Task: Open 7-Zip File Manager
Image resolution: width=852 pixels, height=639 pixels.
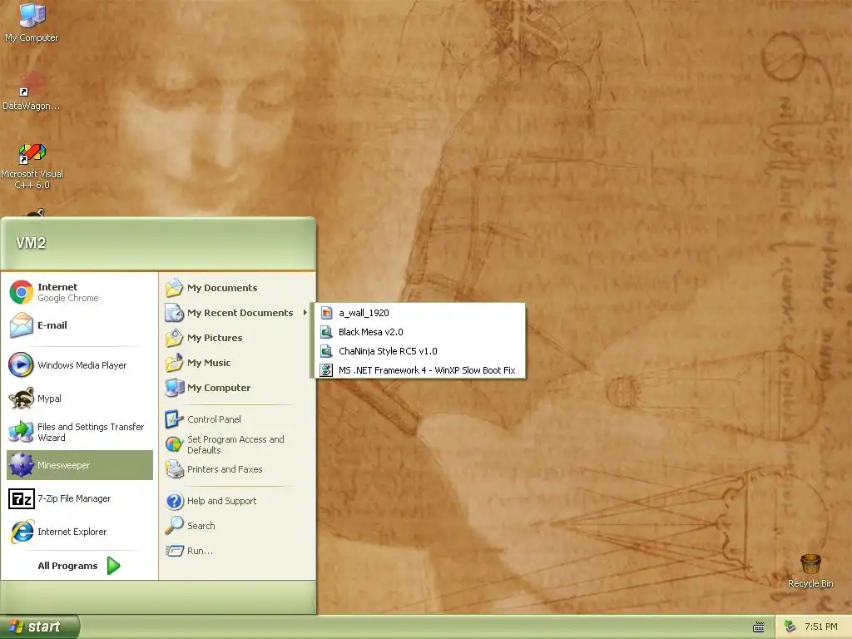Action: coord(79,498)
